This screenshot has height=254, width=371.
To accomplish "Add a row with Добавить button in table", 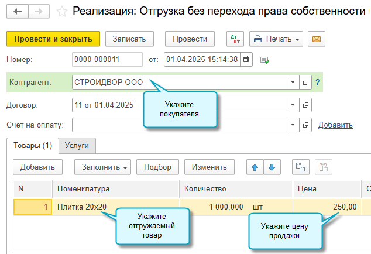I will tap(37, 167).
